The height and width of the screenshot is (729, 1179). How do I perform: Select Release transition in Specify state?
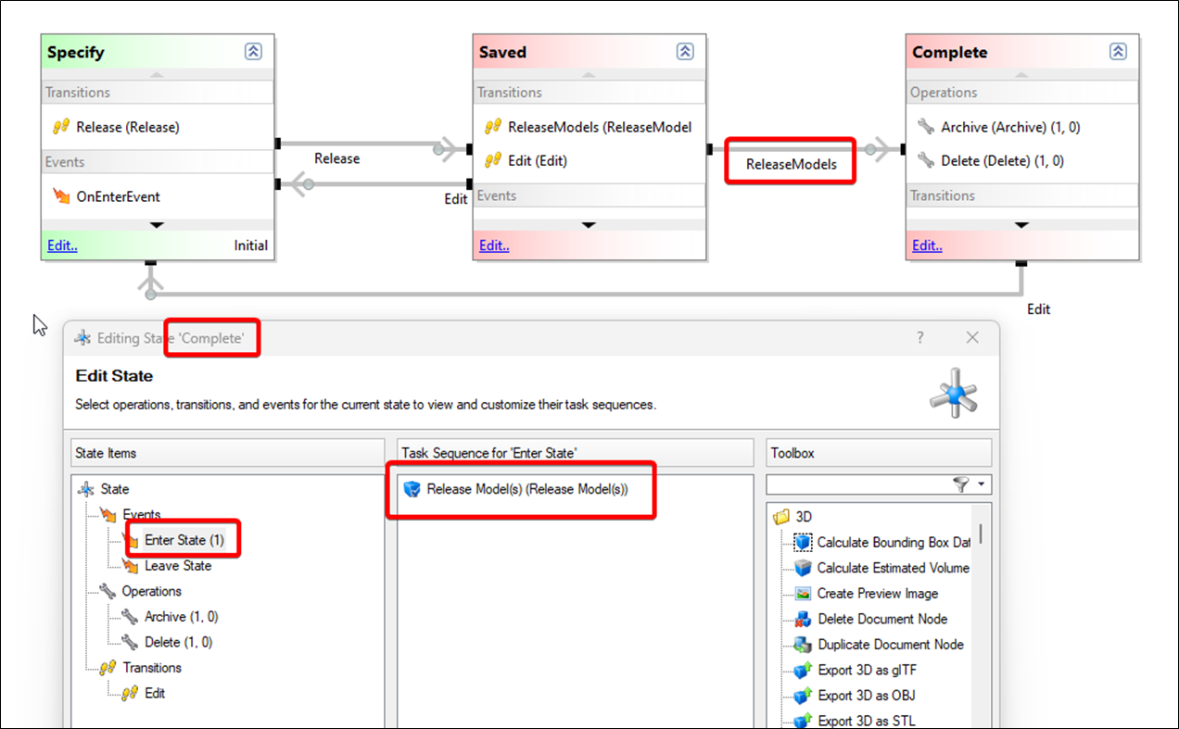[127, 127]
